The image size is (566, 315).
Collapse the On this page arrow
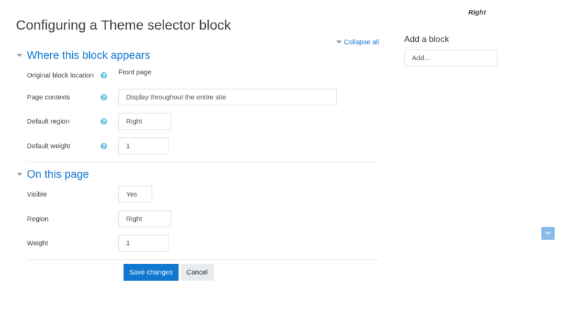(x=20, y=174)
